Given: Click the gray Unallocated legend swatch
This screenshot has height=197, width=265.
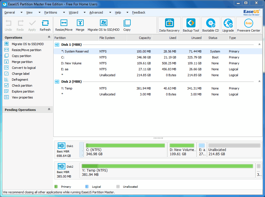Looking at the screenshot, I should click(118, 187).
